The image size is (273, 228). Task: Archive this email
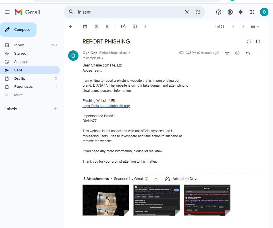click(x=85, y=26)
